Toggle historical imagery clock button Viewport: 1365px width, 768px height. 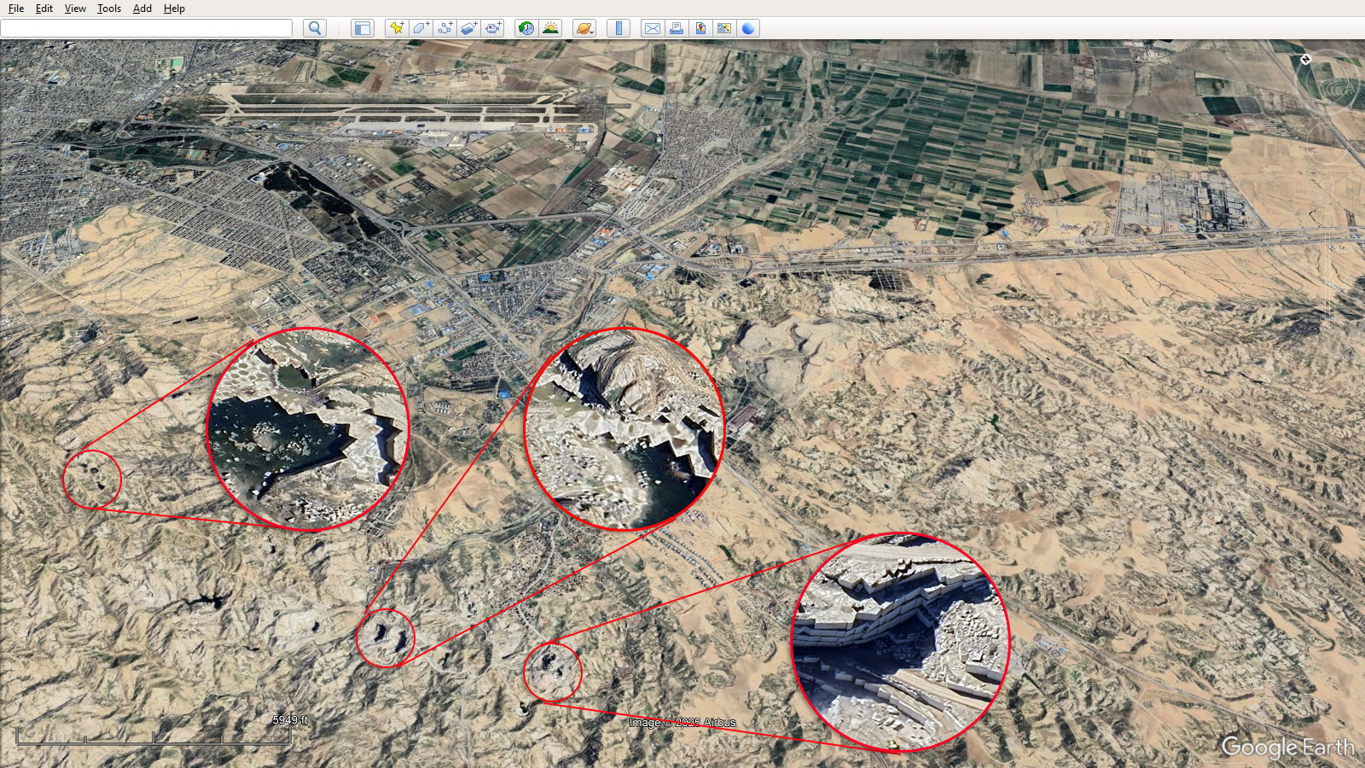coord(526,28)
